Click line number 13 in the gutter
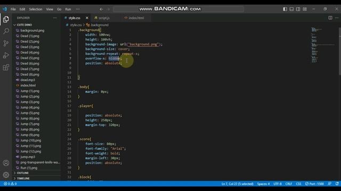Viewport: 341px width, 191px height. click(x=69, y=87)
